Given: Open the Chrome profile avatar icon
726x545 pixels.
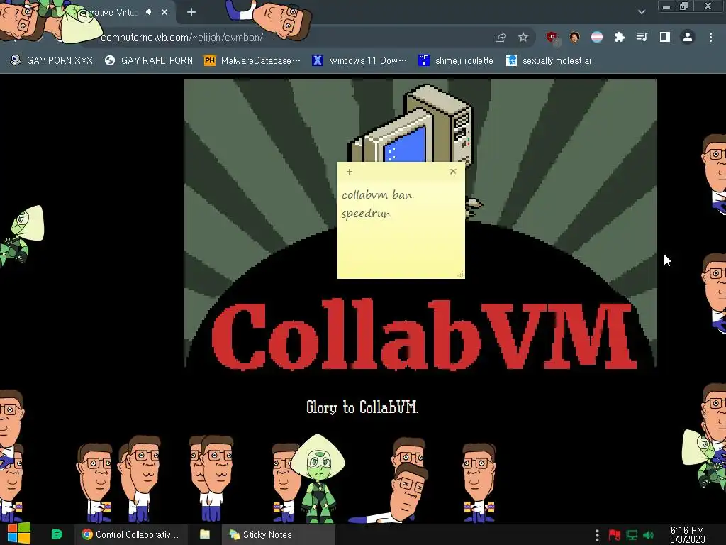Looking at the screenshot, I should [688, 37].
